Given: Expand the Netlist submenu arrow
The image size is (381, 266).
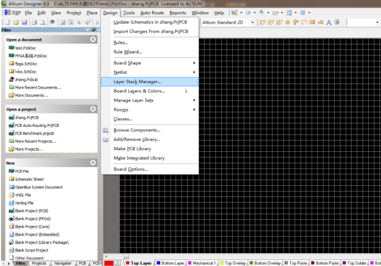Looking at the screenshot, I should (194, 72).
